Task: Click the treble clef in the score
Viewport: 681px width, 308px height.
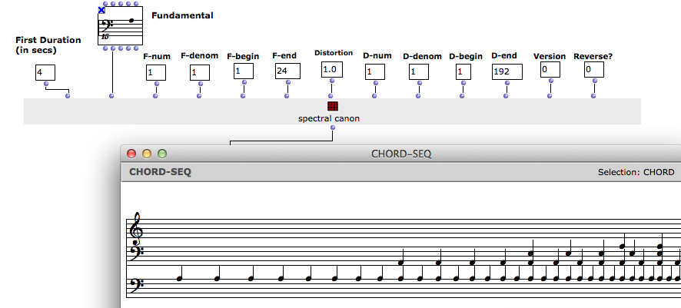Action: pyautogui.click(x=138, y=227)
